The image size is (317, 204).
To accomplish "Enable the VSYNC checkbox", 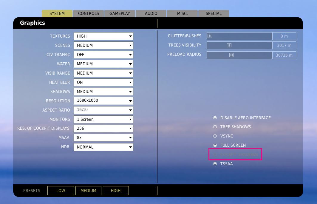I will tap(215, 136).
